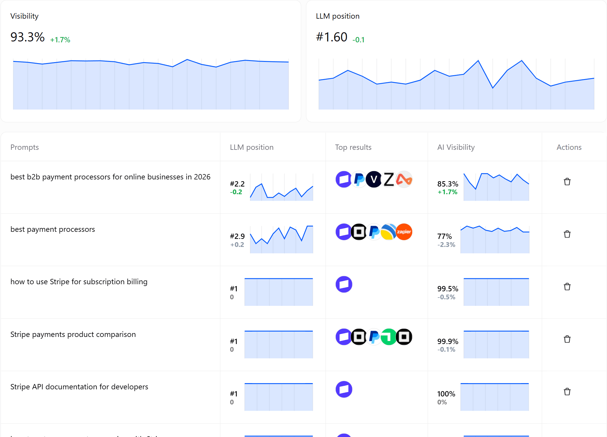The width and height of the screenshot is (607, 437).
Task: Click the LLM position column header
Action: click(x=252, y=147)
